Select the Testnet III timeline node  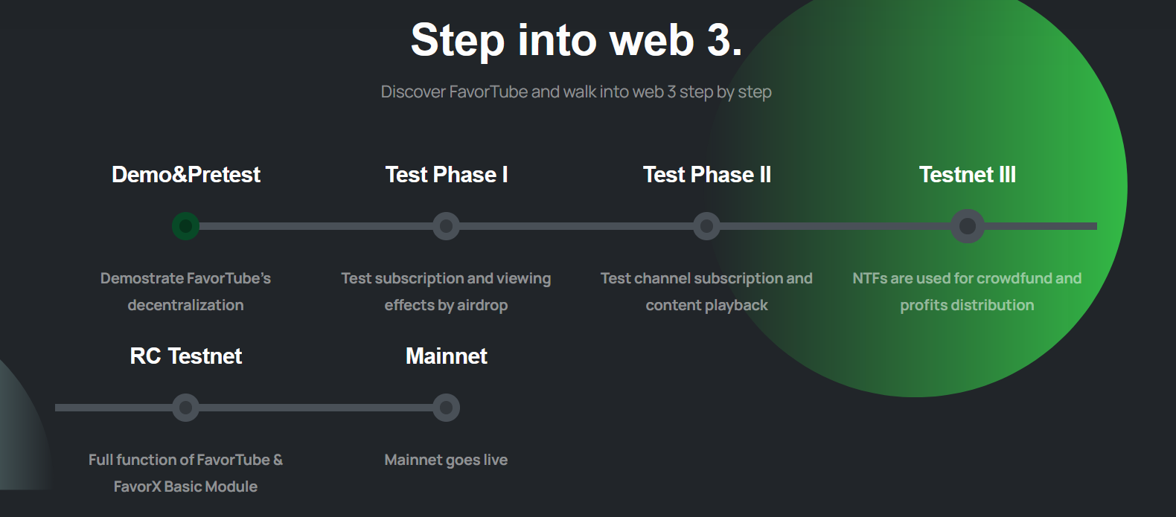click(968, 226)
